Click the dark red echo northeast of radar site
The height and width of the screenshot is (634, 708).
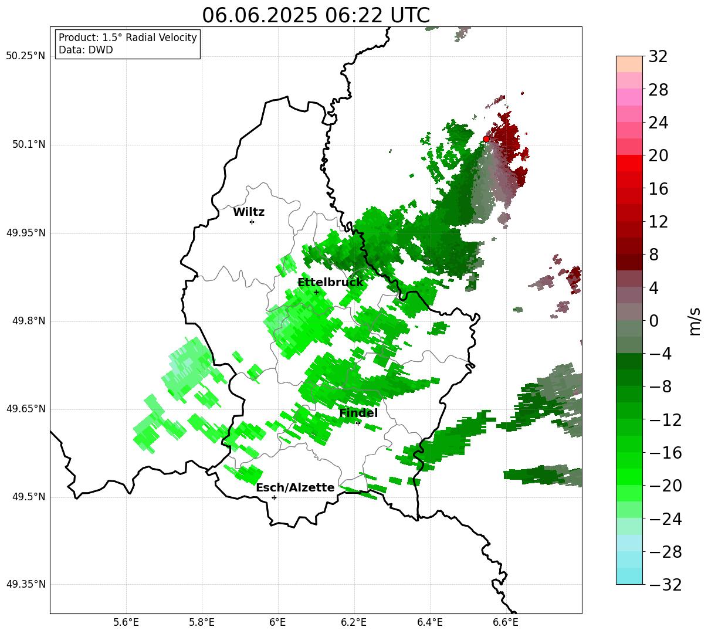click(507, 136)
